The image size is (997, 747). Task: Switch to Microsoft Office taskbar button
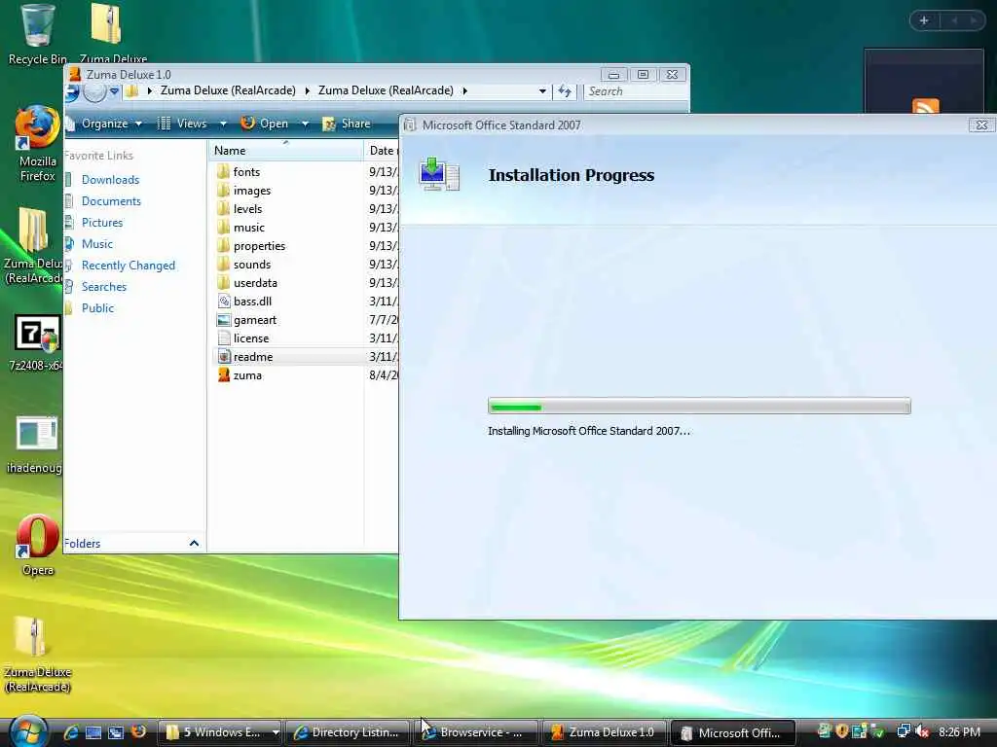tap(733, 732)
